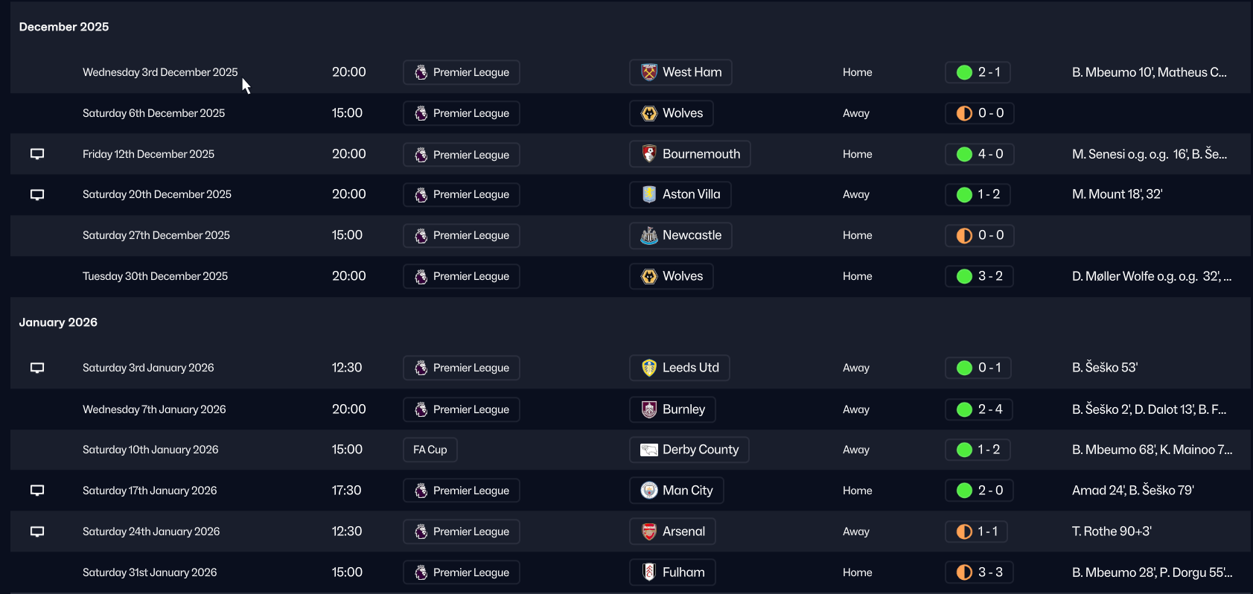
Task: Open the 3-3 Fulham draw result
Action: pyautogui.click(x=980, y=572)
